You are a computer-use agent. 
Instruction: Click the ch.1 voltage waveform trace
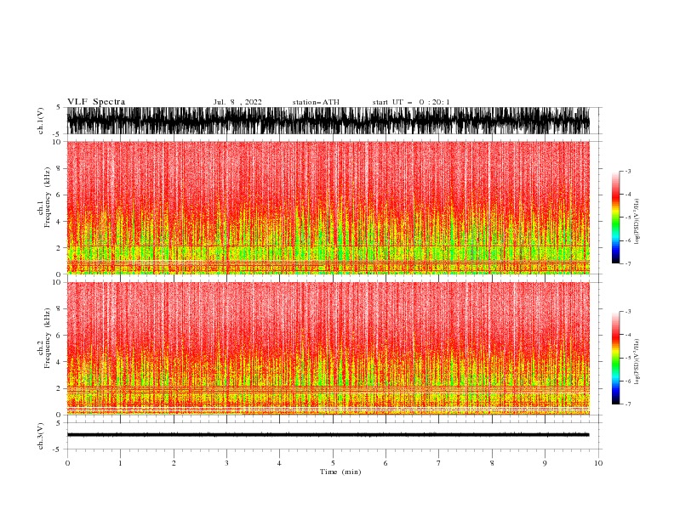coord(328,121)
